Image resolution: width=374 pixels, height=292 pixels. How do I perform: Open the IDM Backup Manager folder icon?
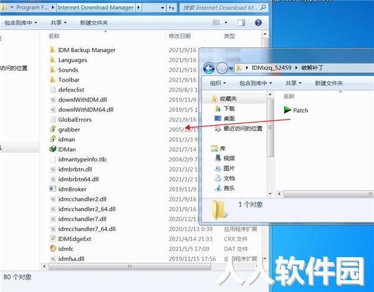53,50
